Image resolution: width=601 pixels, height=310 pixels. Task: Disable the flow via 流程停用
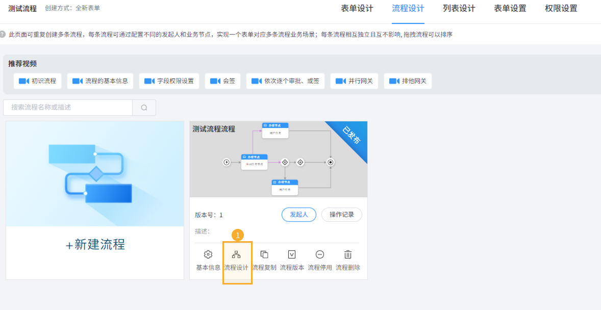tap(320, 261)
